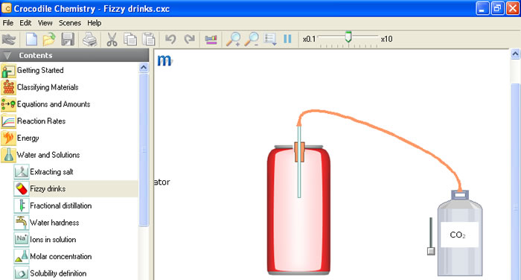Viewport: 521px width, 280px height.
Task: Open a file with the folder icon
Action: click(x=49, y=39)
